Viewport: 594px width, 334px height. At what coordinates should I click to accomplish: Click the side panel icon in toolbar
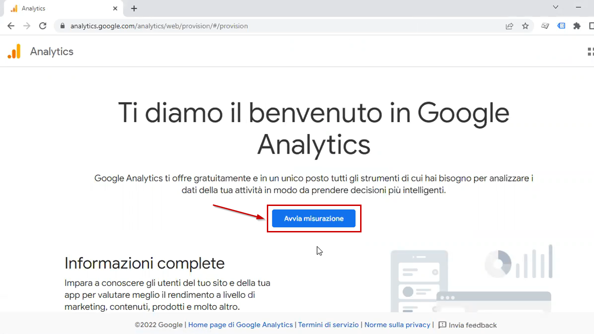click(x=591, y=26)
